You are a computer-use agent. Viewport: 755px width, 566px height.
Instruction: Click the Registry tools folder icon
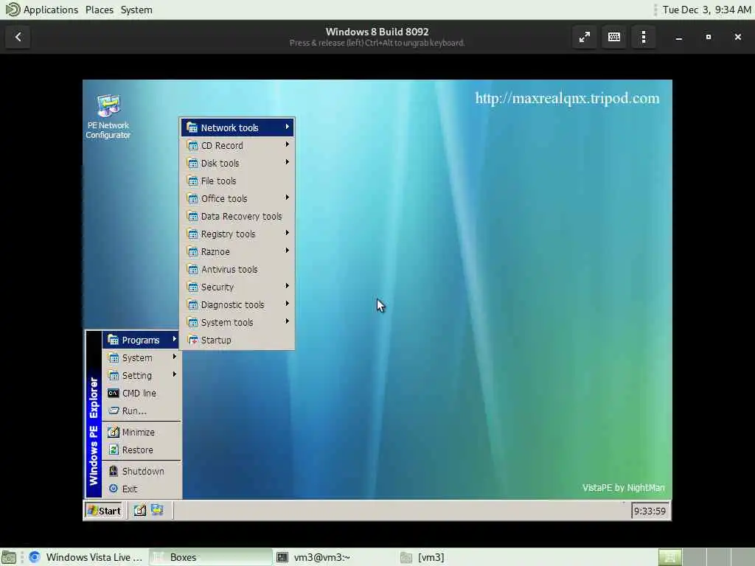point(192,234)
